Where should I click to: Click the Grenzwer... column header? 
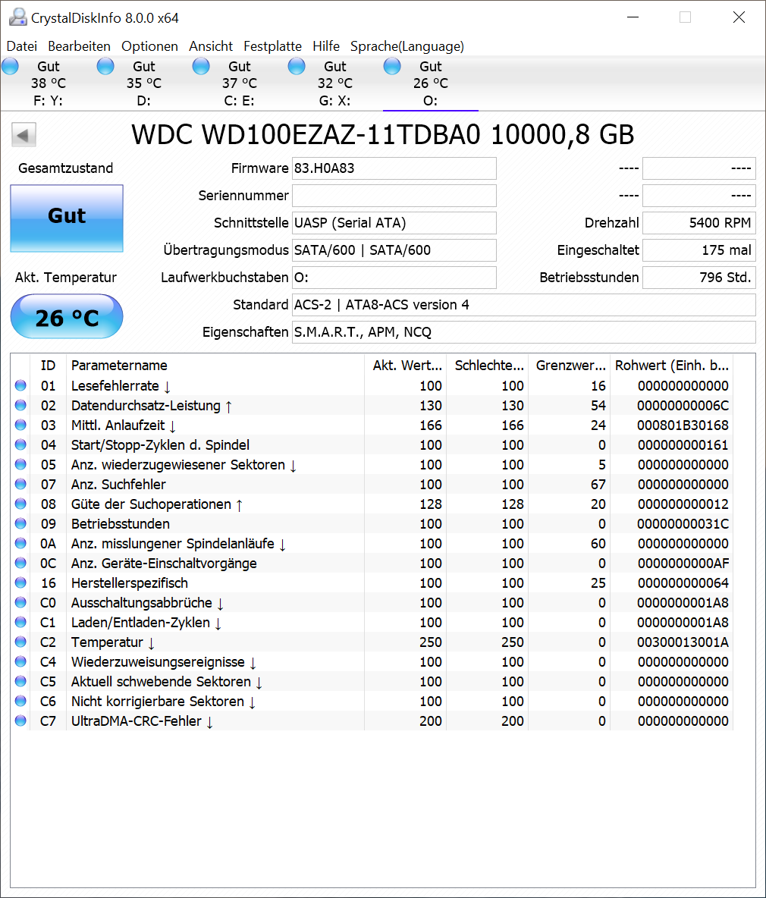pos(569,366)
